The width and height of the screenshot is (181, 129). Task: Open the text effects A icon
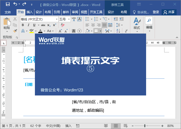pos(23,31)
